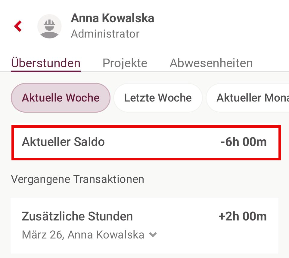
Task: Select the Überstunden tab
Action: click(46, 63)
